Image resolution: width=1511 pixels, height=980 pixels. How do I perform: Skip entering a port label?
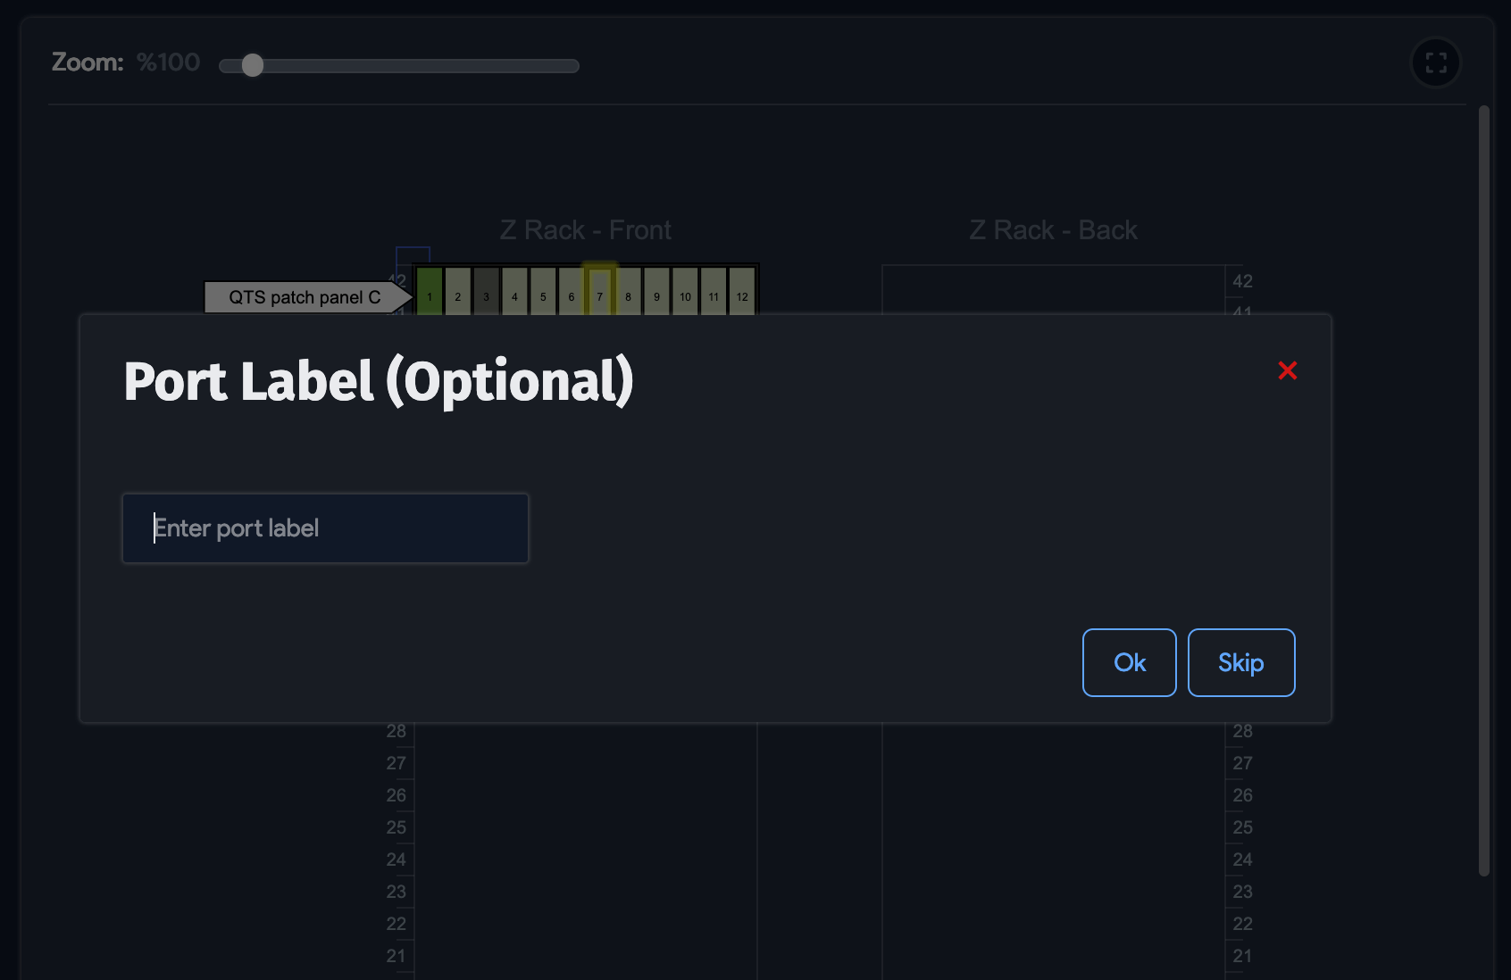pos(1240,662)
